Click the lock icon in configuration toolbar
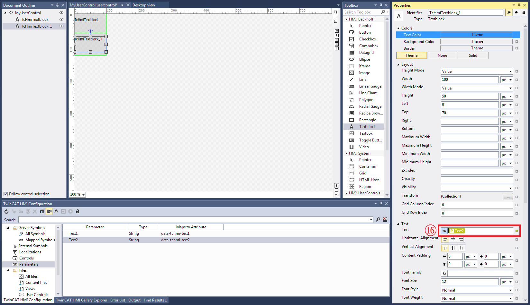The height and width of the screenshot is (305, 530). click(x=78, y=211)
